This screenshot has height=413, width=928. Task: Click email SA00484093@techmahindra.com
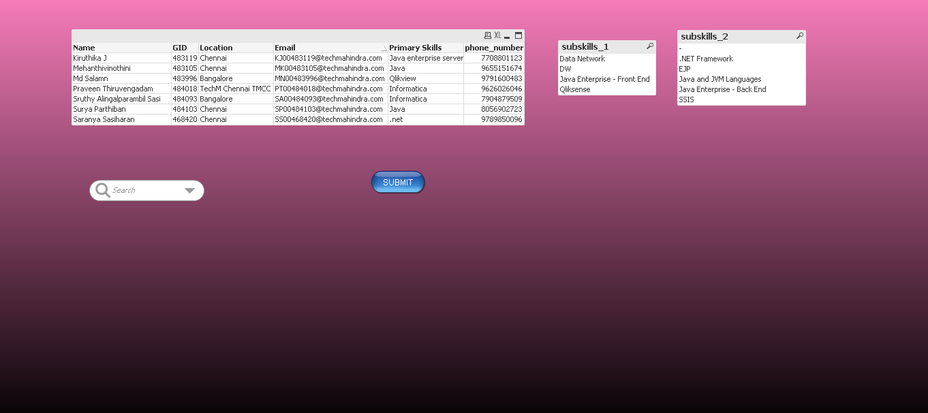click(x=330, y=99)
